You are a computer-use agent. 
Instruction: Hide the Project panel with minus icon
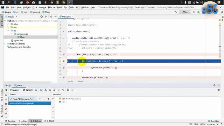(55, 17)
